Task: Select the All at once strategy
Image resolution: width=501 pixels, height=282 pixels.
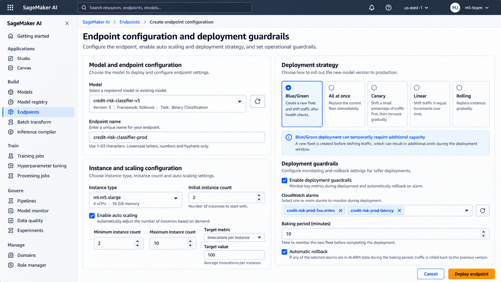Action: tap(345, 104)
